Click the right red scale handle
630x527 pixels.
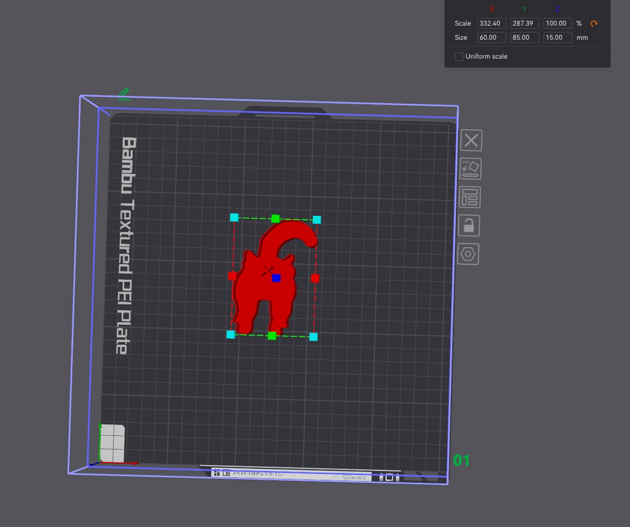[x=315, y=278]
